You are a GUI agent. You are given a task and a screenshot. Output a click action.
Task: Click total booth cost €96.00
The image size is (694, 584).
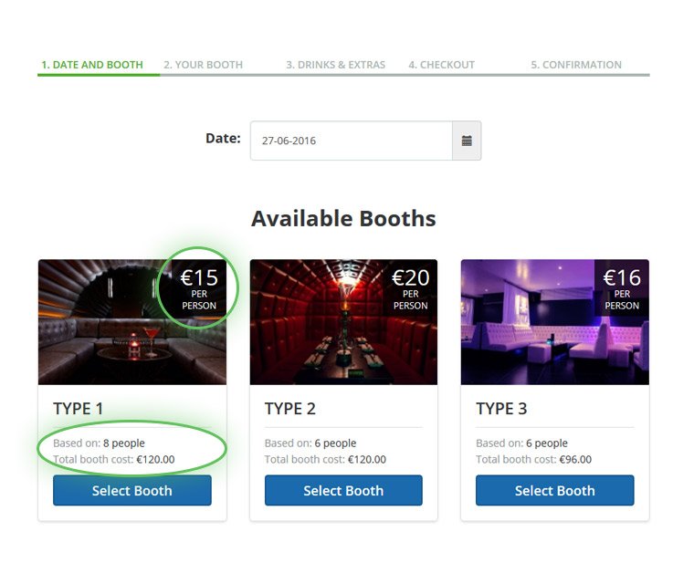pyautogui.click(x=534, y=459)
